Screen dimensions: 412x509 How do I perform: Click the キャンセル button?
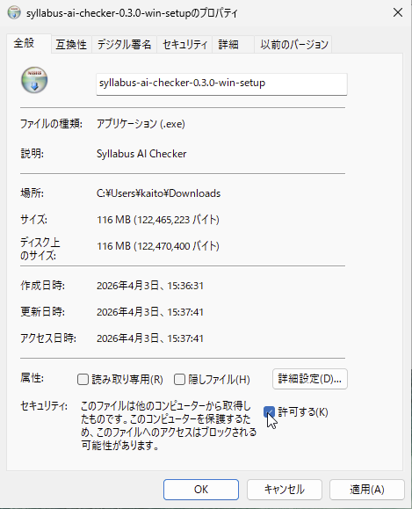click(284, 490)
